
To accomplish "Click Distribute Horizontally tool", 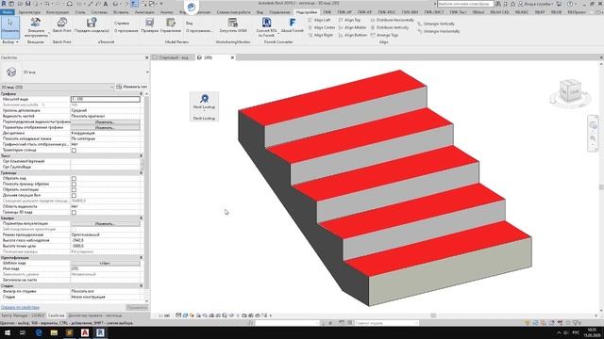I will [392, 20].
